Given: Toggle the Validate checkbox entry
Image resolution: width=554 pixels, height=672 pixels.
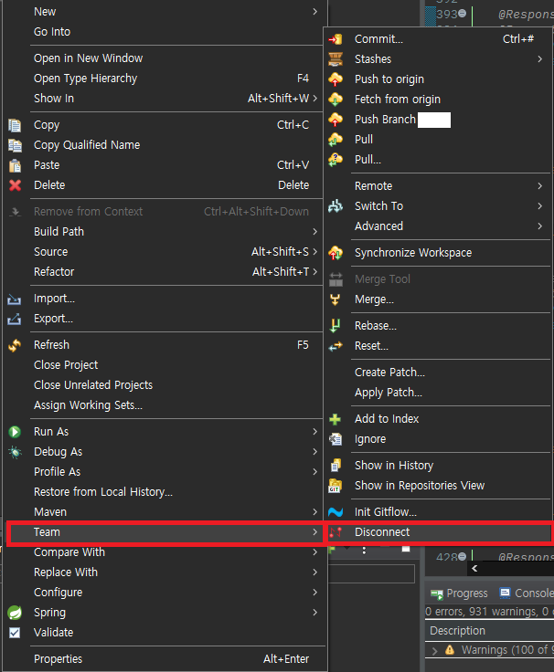Looking at the screenshot, I should (15, 633).
